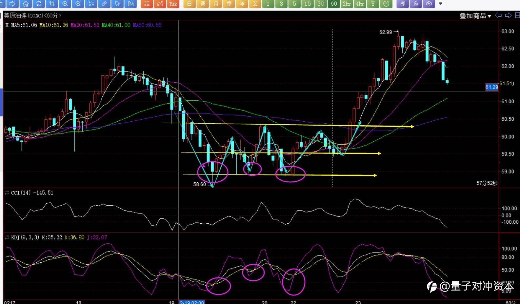This screenshot has width=520, height=304.
Task: Switch indicator using the CCI swap icon
Action: 7,193
